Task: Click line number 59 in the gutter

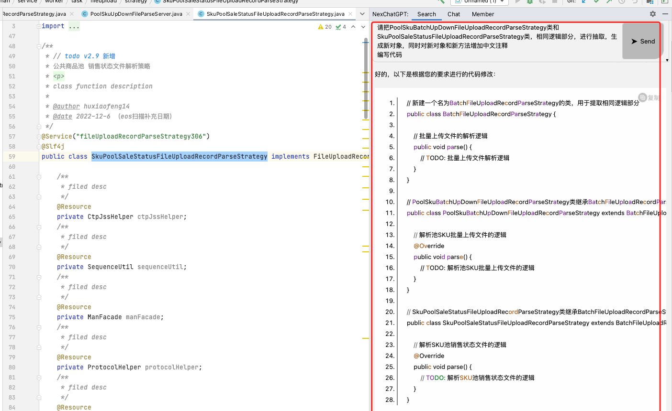Action: (12, 157)
